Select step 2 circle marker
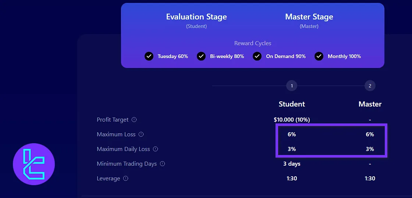Image resolution: width=412 pixels, height=198 pixels. (x=370, y=86)
